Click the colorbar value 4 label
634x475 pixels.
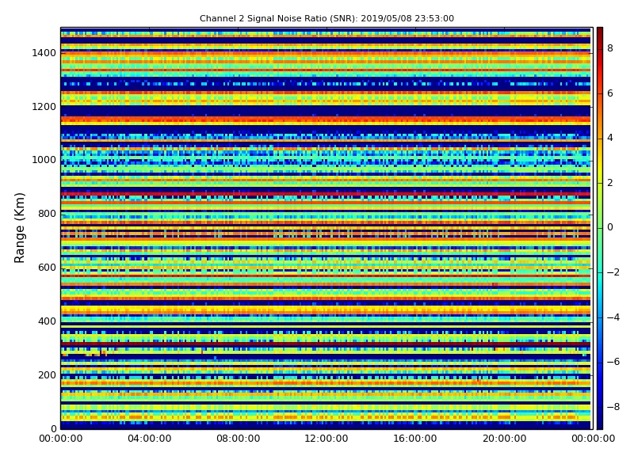pyautogui.click(x=610, y=138)
